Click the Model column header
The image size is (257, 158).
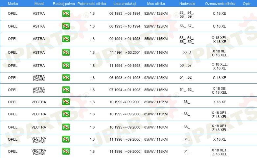click(39, 4)
